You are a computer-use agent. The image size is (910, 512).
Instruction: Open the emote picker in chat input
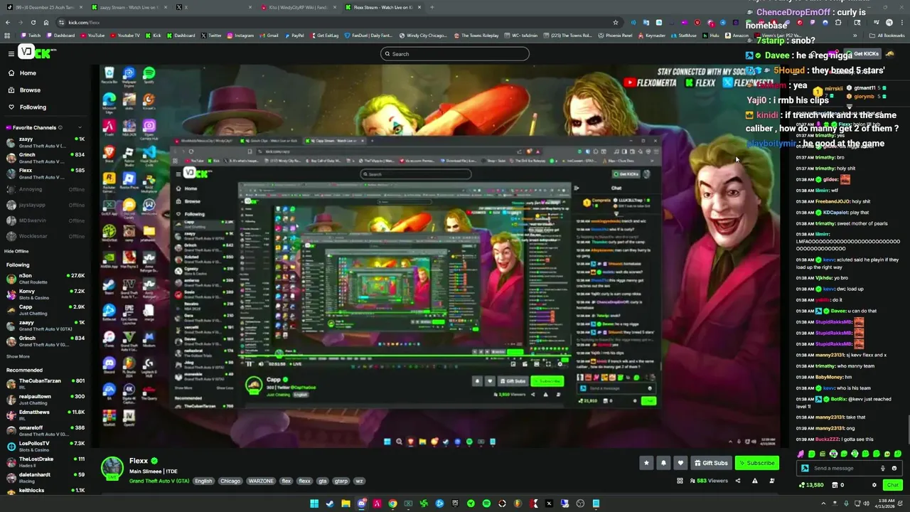click(894, 468)
